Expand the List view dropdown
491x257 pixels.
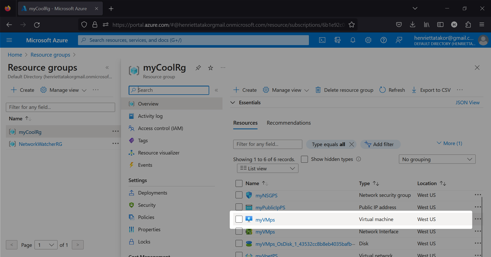(267, 168)
